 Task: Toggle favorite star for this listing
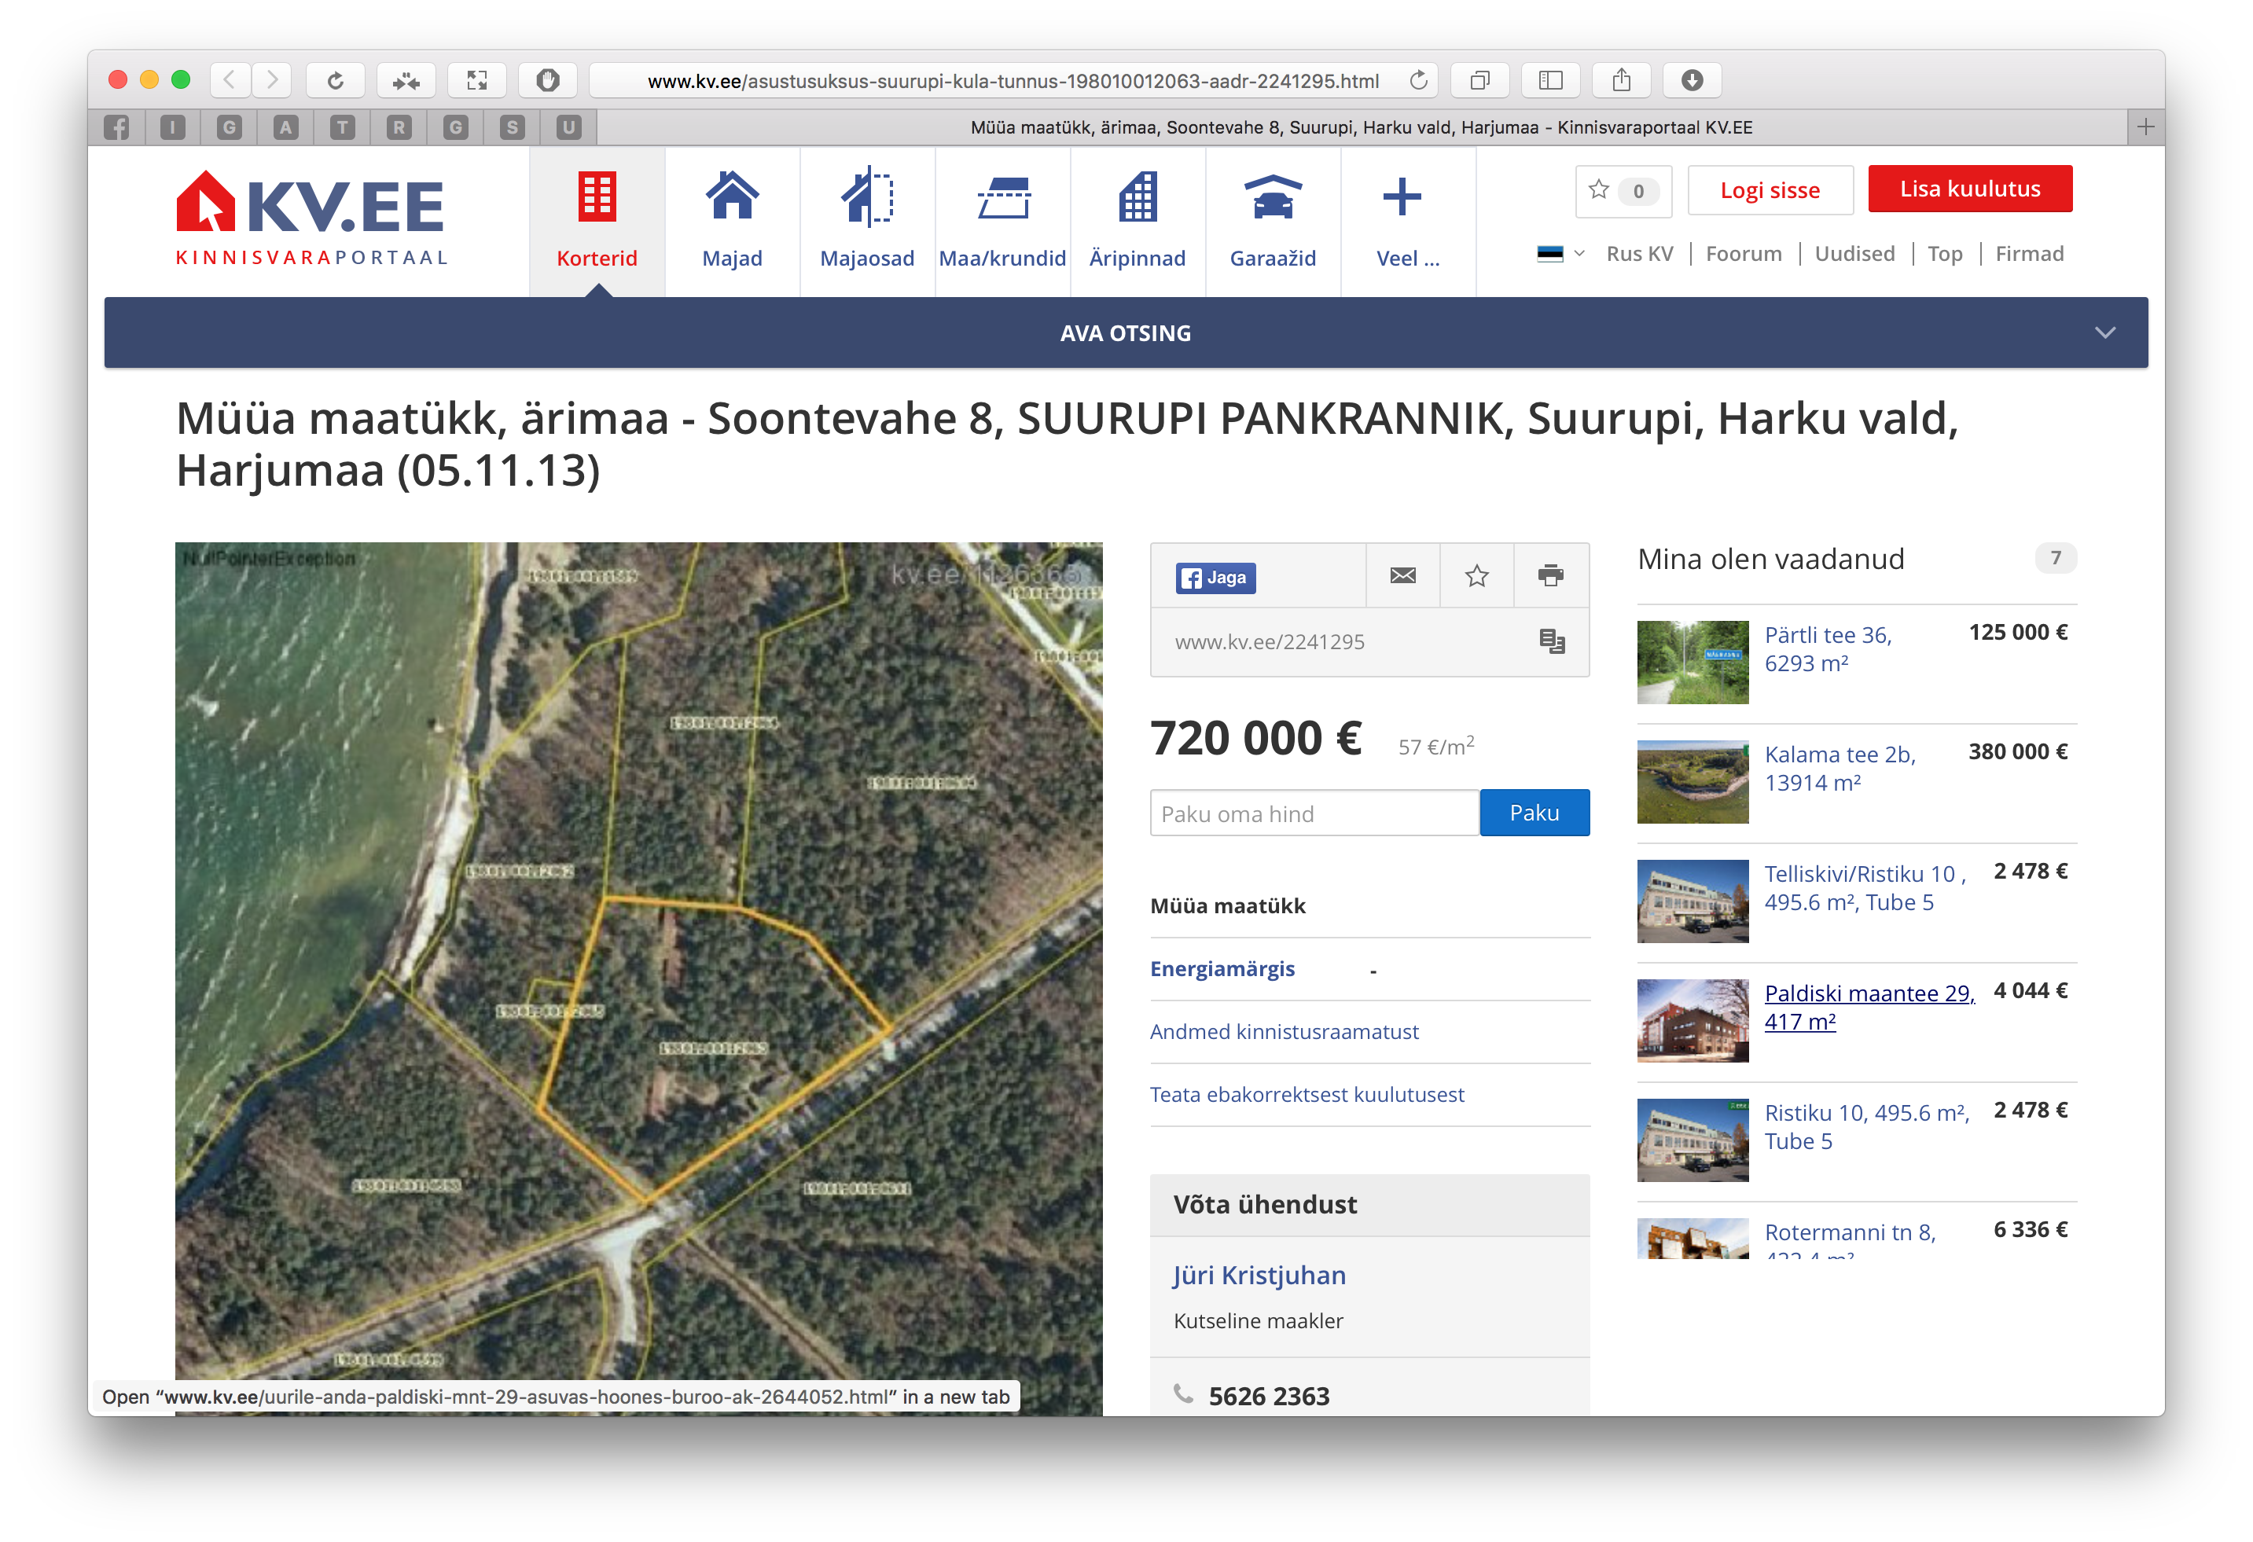coord(1476,576)
